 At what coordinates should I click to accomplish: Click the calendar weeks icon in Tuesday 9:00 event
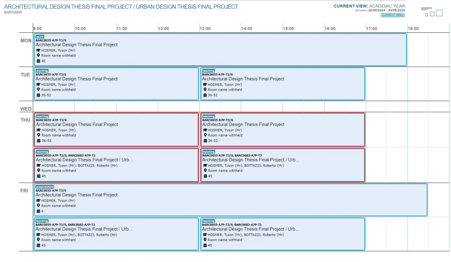click(38, 95)
